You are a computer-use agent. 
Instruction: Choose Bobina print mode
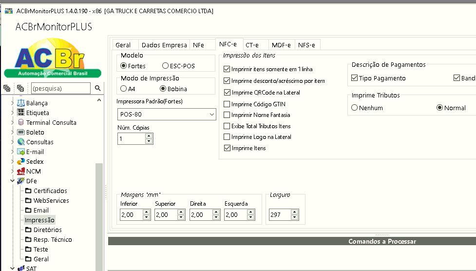[x=163, y=89]
